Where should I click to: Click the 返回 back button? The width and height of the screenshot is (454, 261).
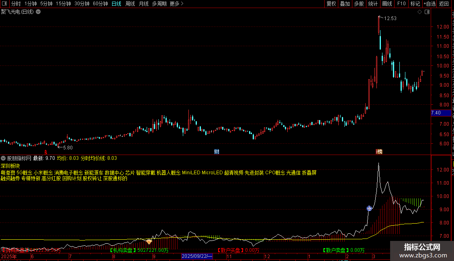pos(444,4)
